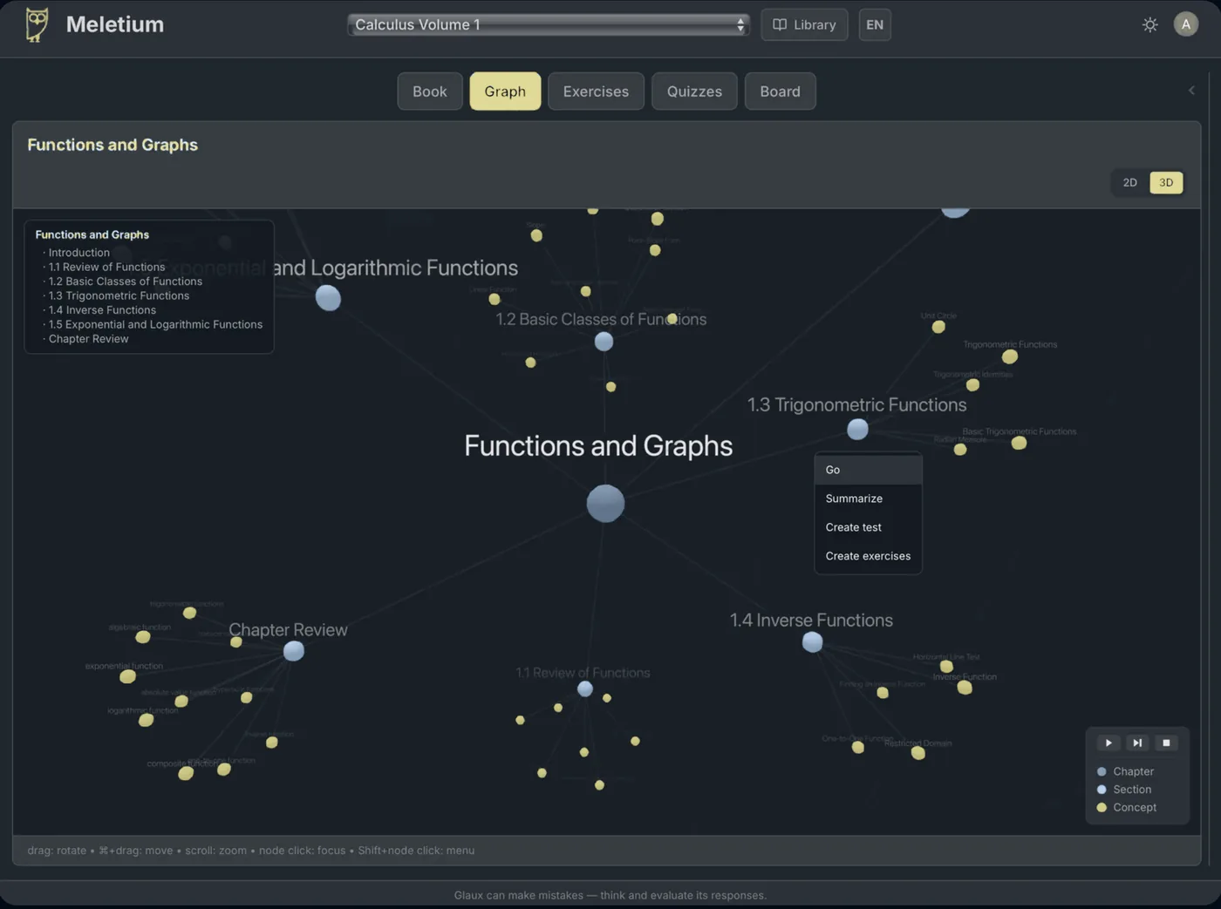Click the step-forward playback button

click(x=1137, y=743)
